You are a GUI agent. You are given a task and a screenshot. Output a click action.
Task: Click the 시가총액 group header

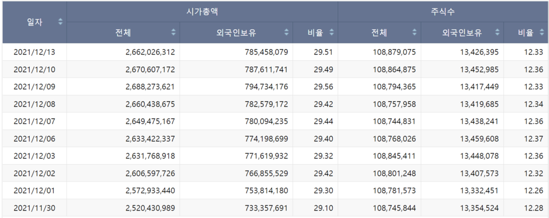pyautogui.click(x=202, y=11)
